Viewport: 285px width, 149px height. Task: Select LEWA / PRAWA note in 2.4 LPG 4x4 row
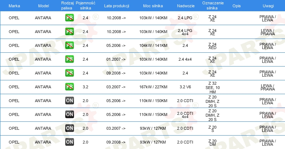[x=268, y=32]
